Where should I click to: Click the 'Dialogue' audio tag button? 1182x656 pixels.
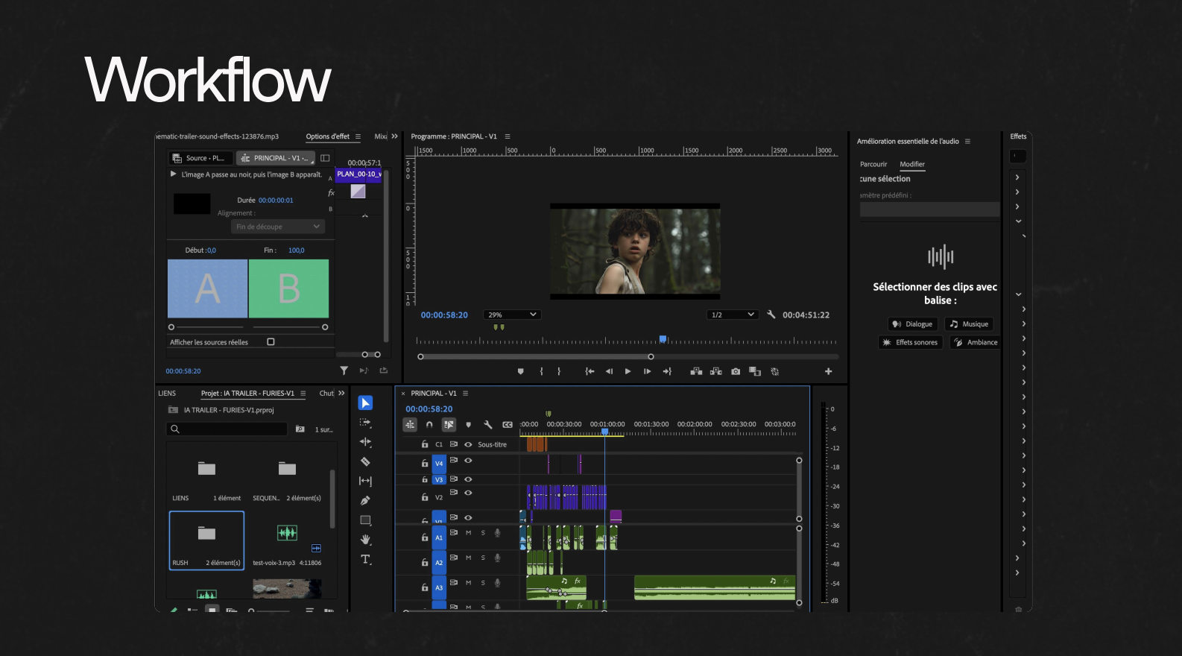[x=912, y=324]
